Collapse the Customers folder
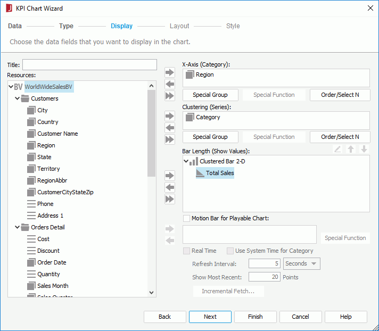The image size is (379, 331). click(17, 98)
